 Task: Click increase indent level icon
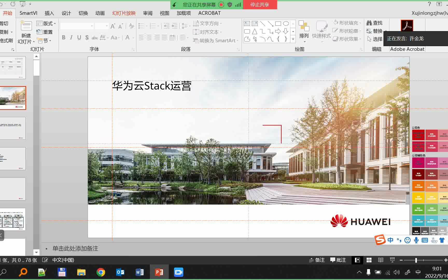pyautogui.click(x=175, y=26)
